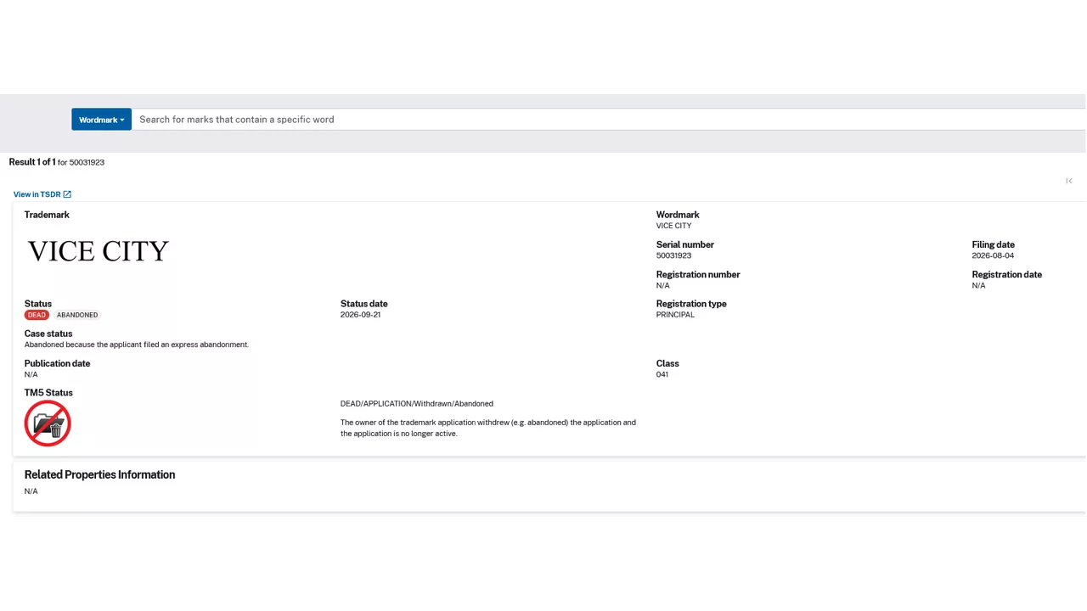This screenshot has width=1087, height=611.
Task: Click the search field for marks containing a word
Action: (608, 120)
